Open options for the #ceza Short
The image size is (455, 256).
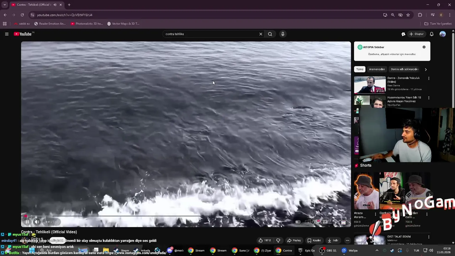coord(375,214)
